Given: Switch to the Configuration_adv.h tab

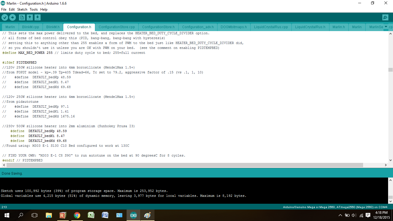Looking at the screenshot, I should pos(198,27).
